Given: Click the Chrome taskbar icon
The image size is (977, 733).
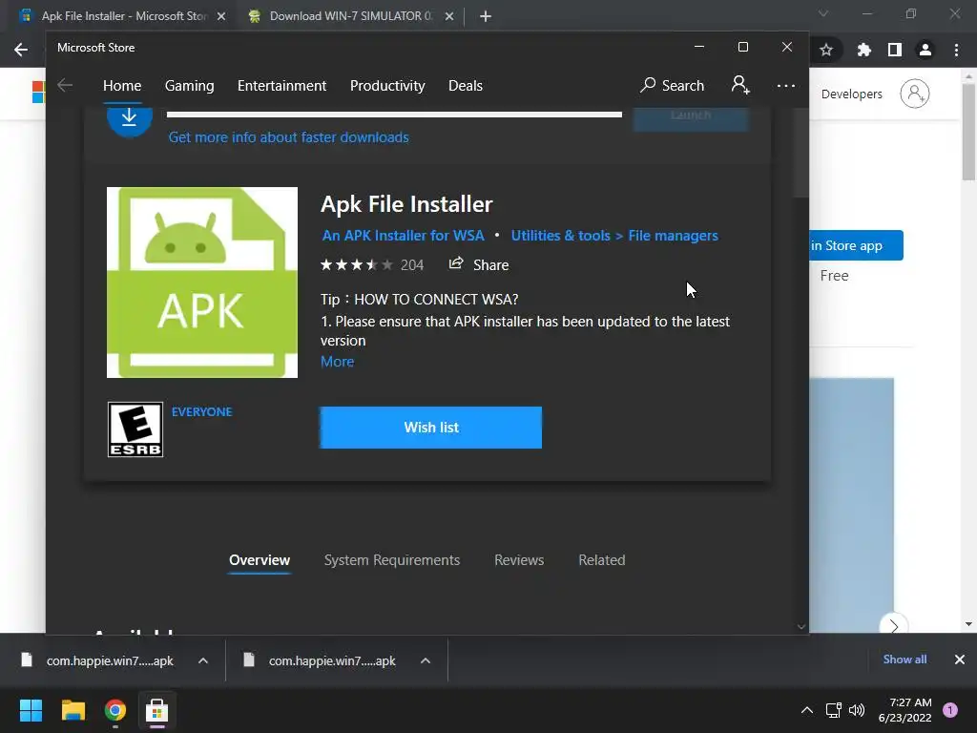Looking at the screenshot, I should tap(115, 710).
